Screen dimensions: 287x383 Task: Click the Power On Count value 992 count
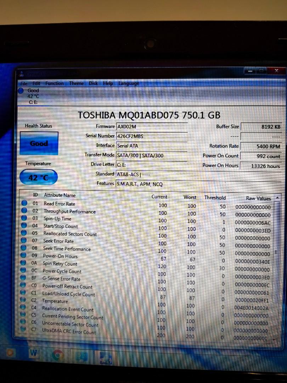(x=261, y=156)
